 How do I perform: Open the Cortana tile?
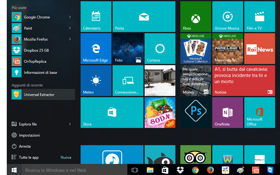(160, 49)
